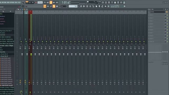Click the mixer faders icon in shortcut toolbar
169x95 pixels.
[x=90, y=6]
